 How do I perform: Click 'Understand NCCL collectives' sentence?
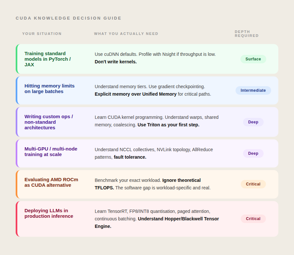[x=154, y=153]
